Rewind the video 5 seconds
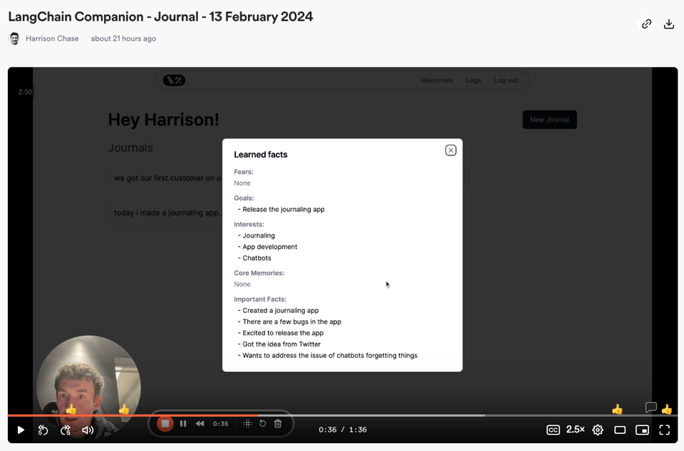This screenshot has height=451, width=684. pos(43,430)
